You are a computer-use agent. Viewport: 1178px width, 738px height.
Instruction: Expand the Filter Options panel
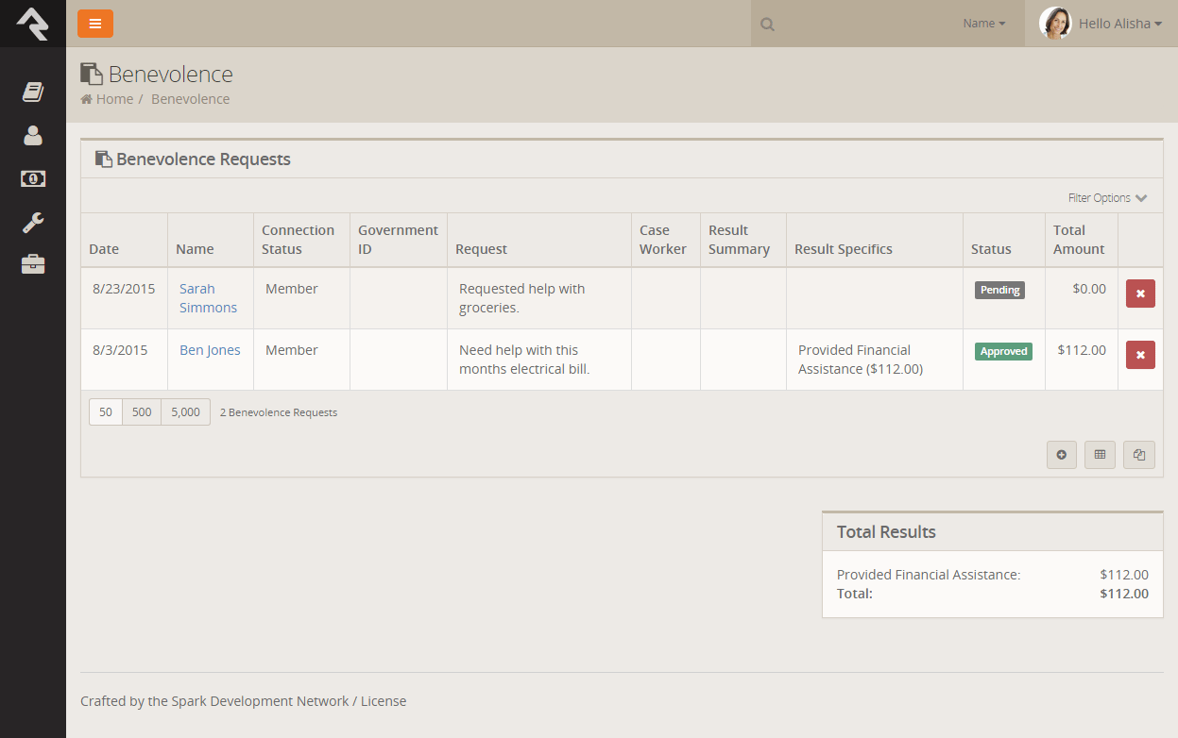point(1107,198)
